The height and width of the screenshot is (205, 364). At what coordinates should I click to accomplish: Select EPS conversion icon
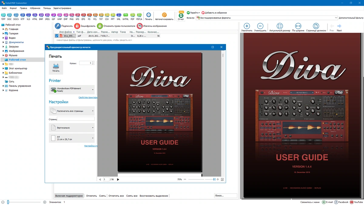point(83,16)
